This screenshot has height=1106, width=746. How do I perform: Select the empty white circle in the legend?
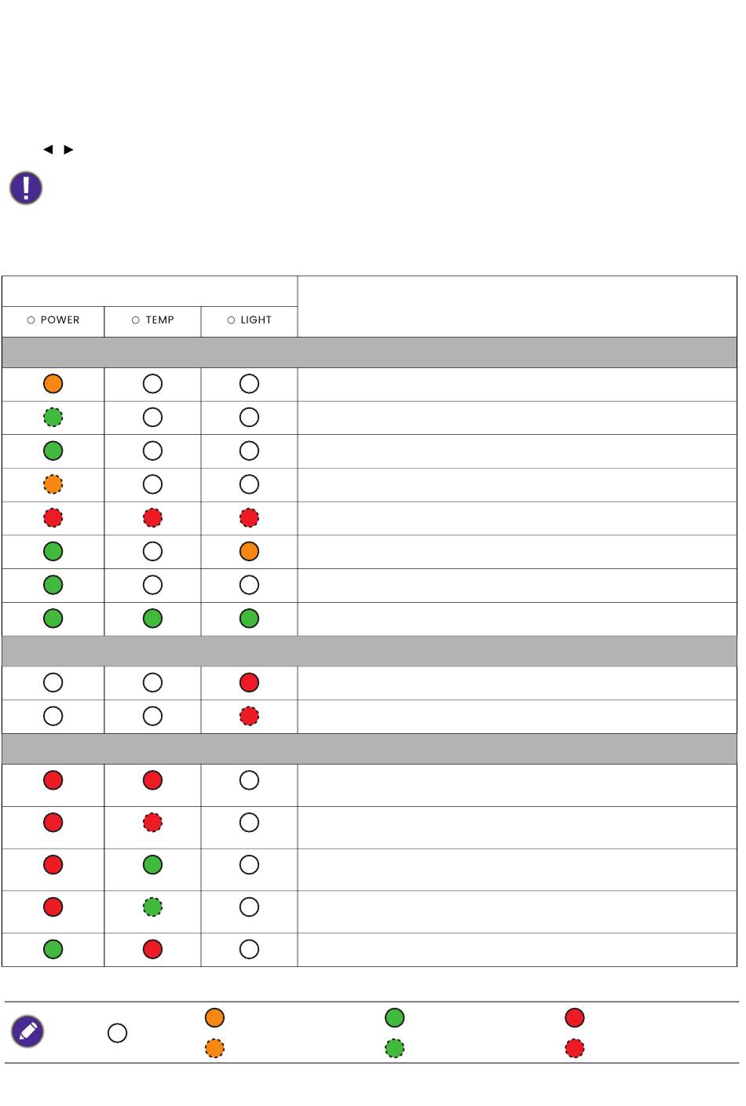click(x=117, y=1033)
